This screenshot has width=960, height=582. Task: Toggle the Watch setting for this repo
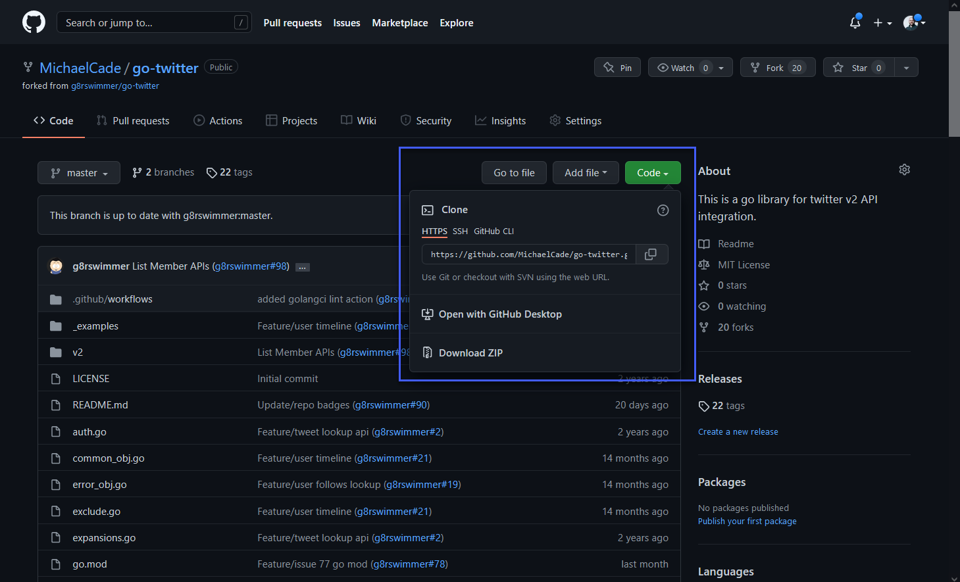[682, 67]
